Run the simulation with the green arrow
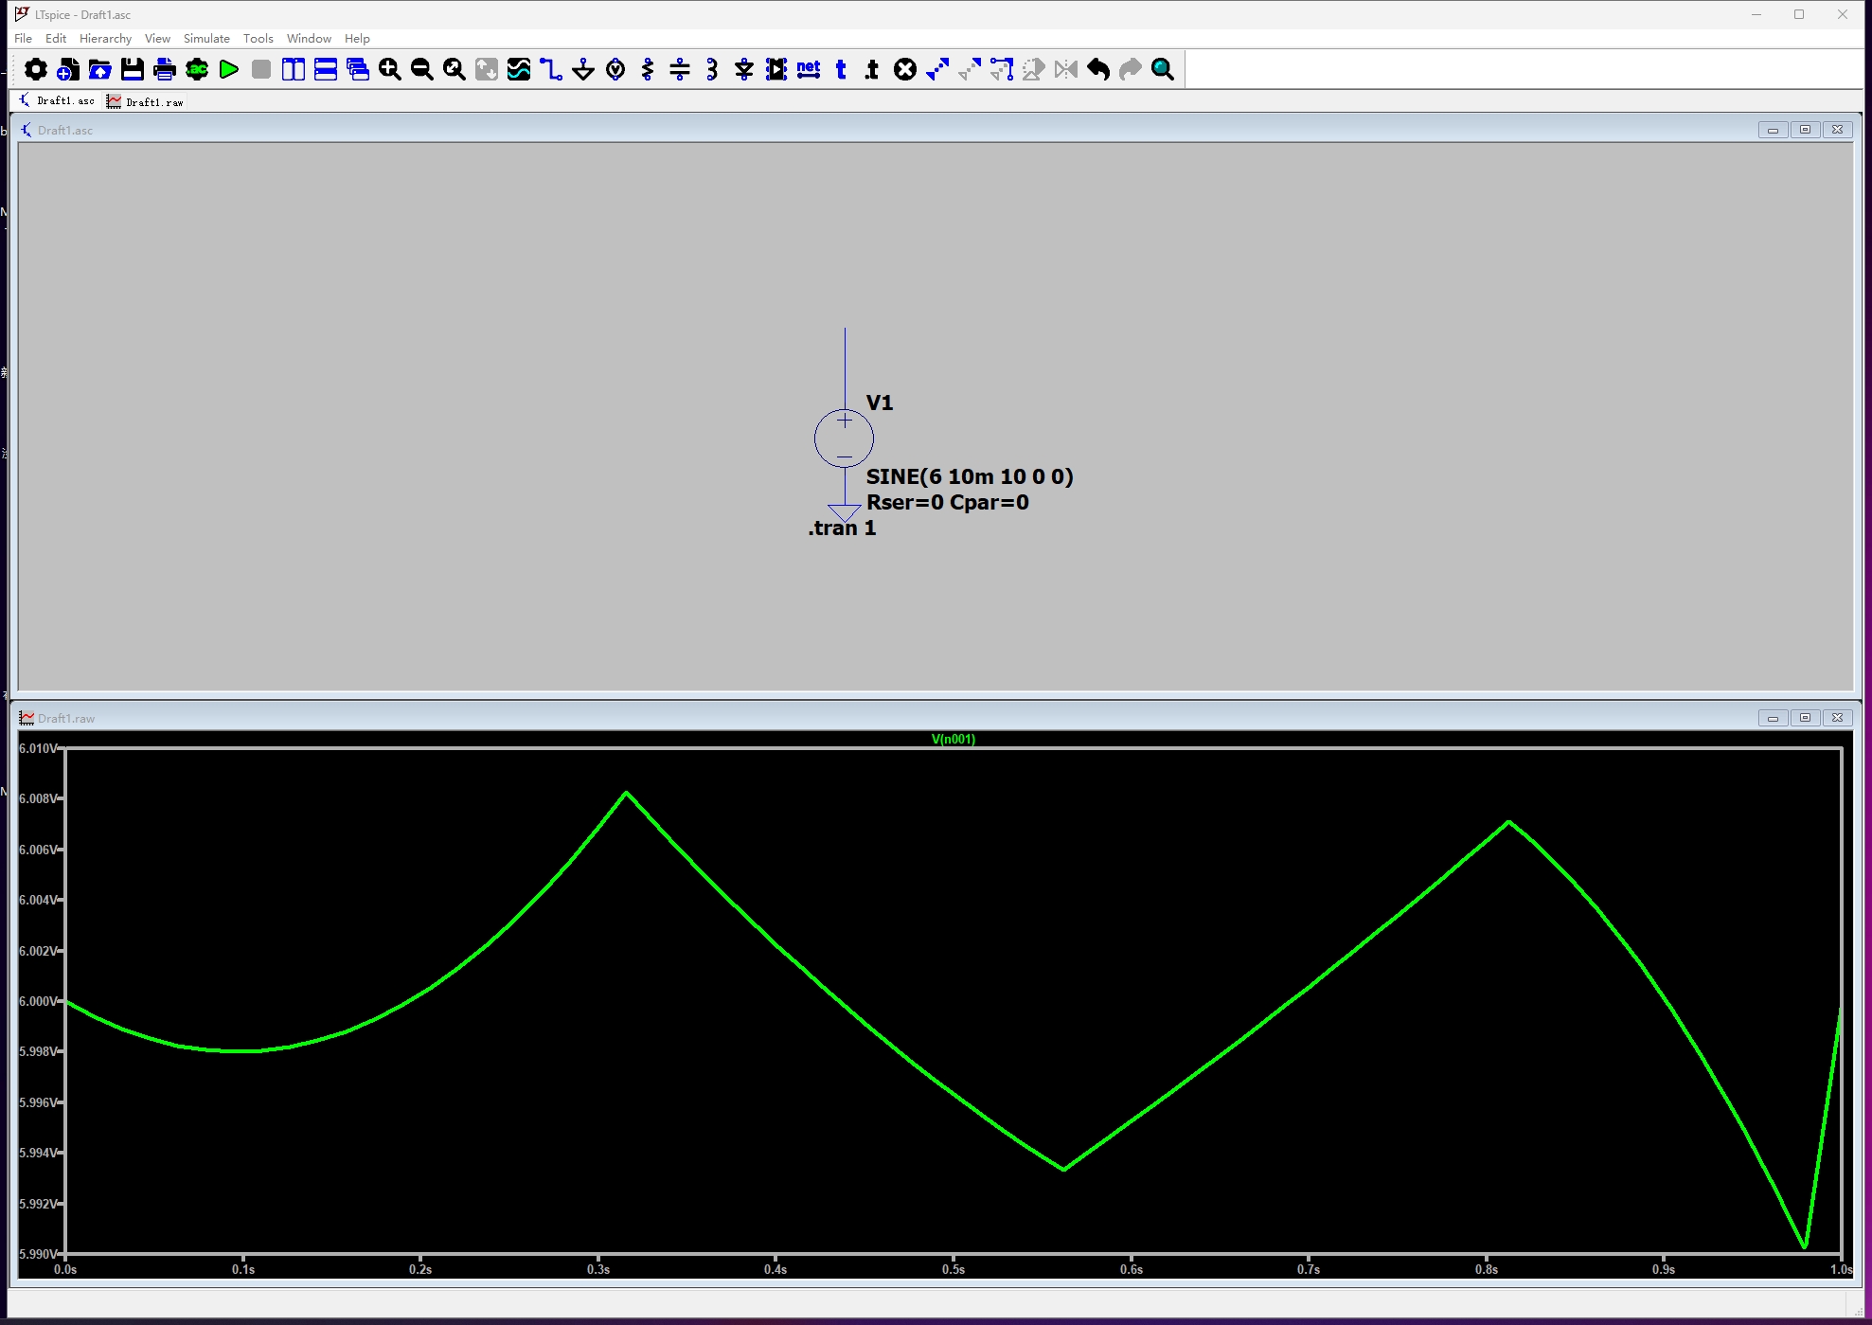 [x=228, y=69]
